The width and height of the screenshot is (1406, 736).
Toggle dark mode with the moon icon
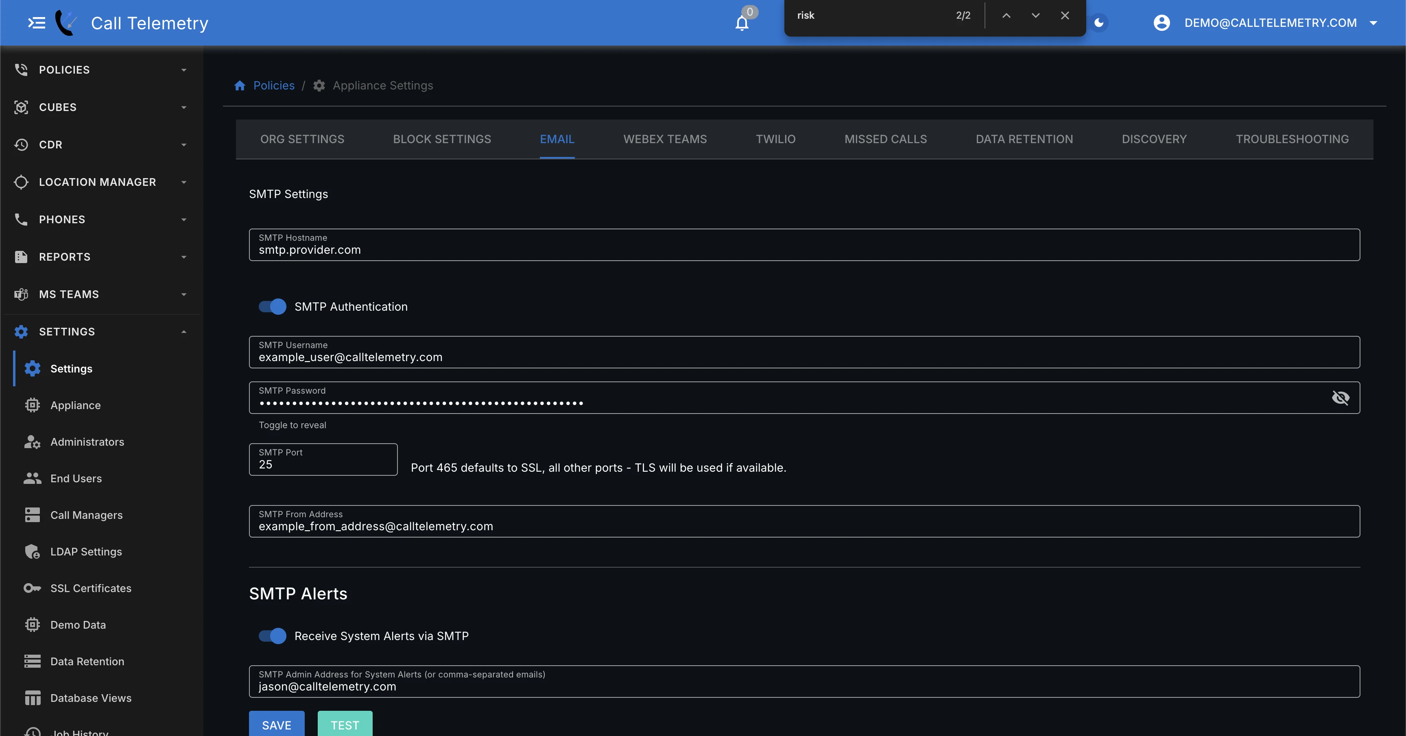click(1099, 23)
